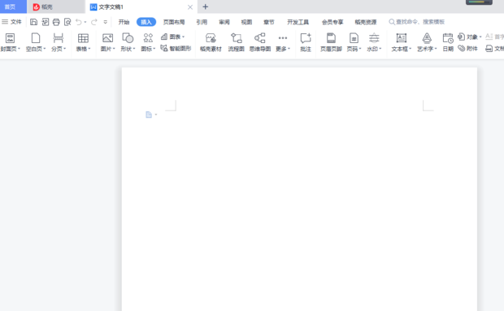
Task: Click the Text Box (文本框) icon
Action: click(401, 38)
